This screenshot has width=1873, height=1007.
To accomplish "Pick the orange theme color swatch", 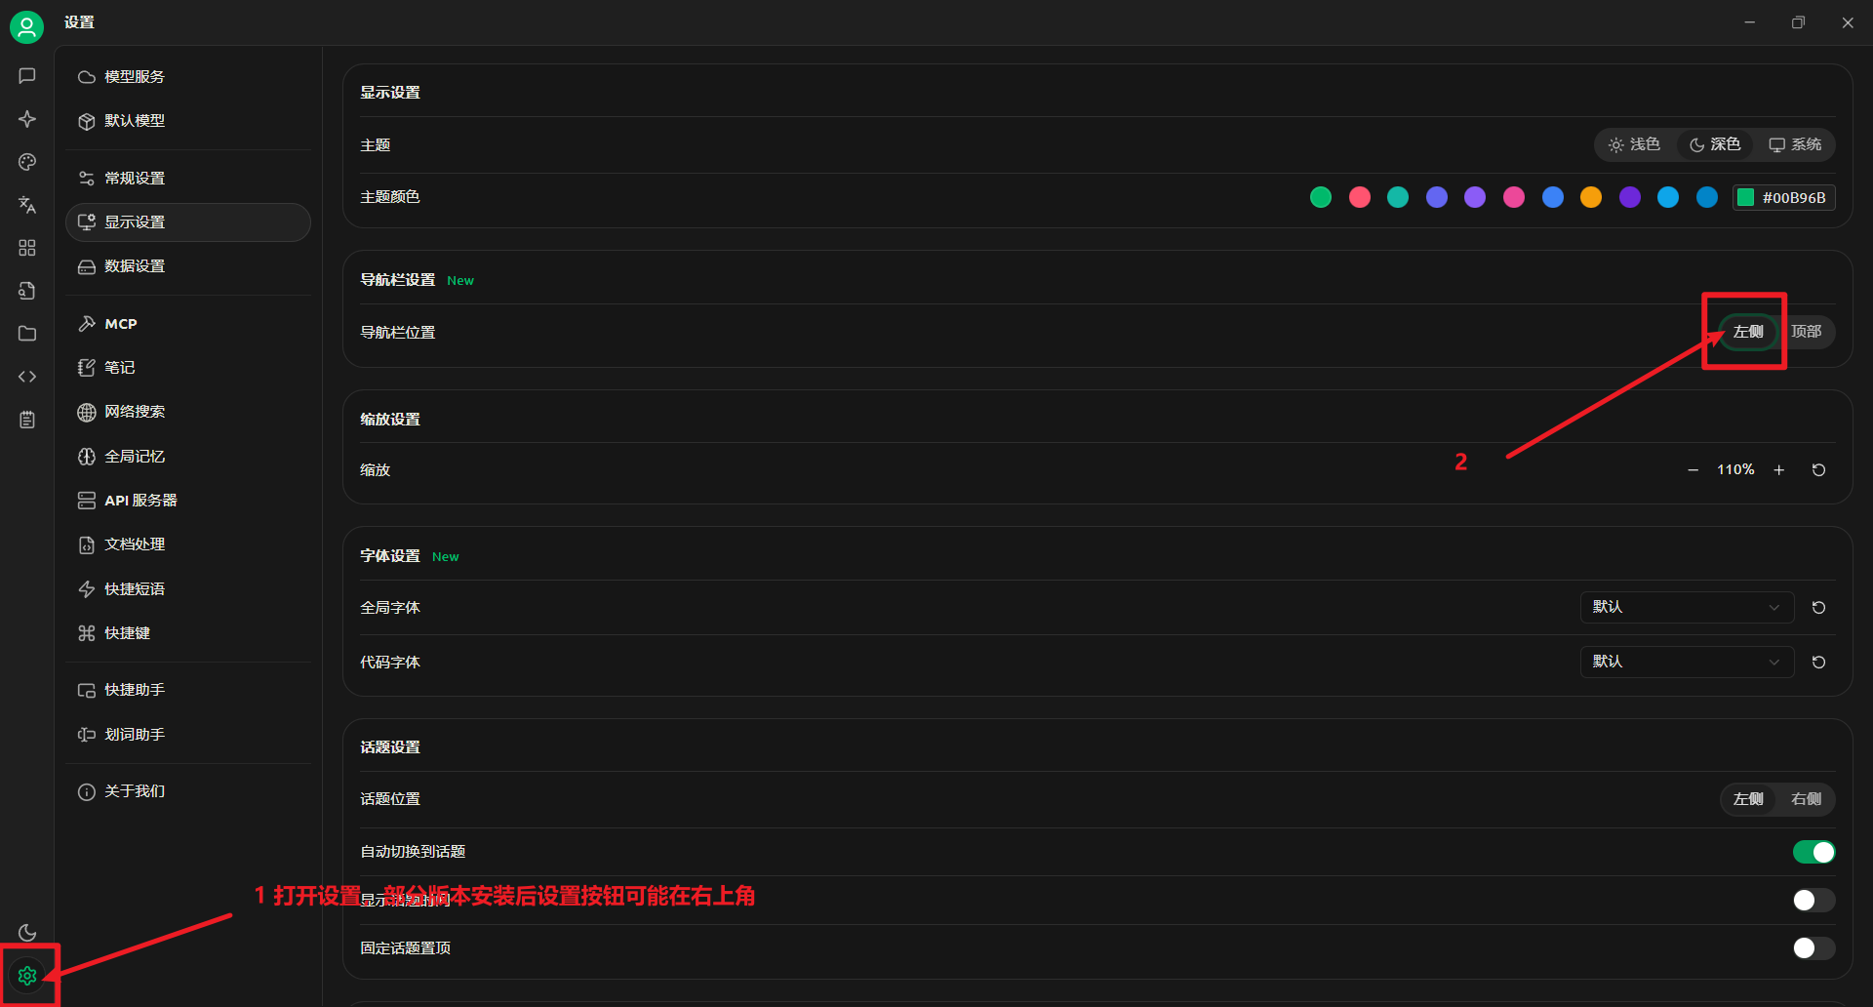I will click(x=1591, y=197).
